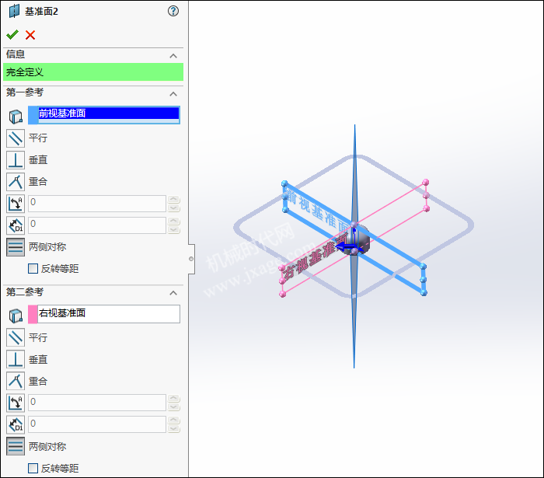Click the second reference entity icon

click(x=16, y=316)
